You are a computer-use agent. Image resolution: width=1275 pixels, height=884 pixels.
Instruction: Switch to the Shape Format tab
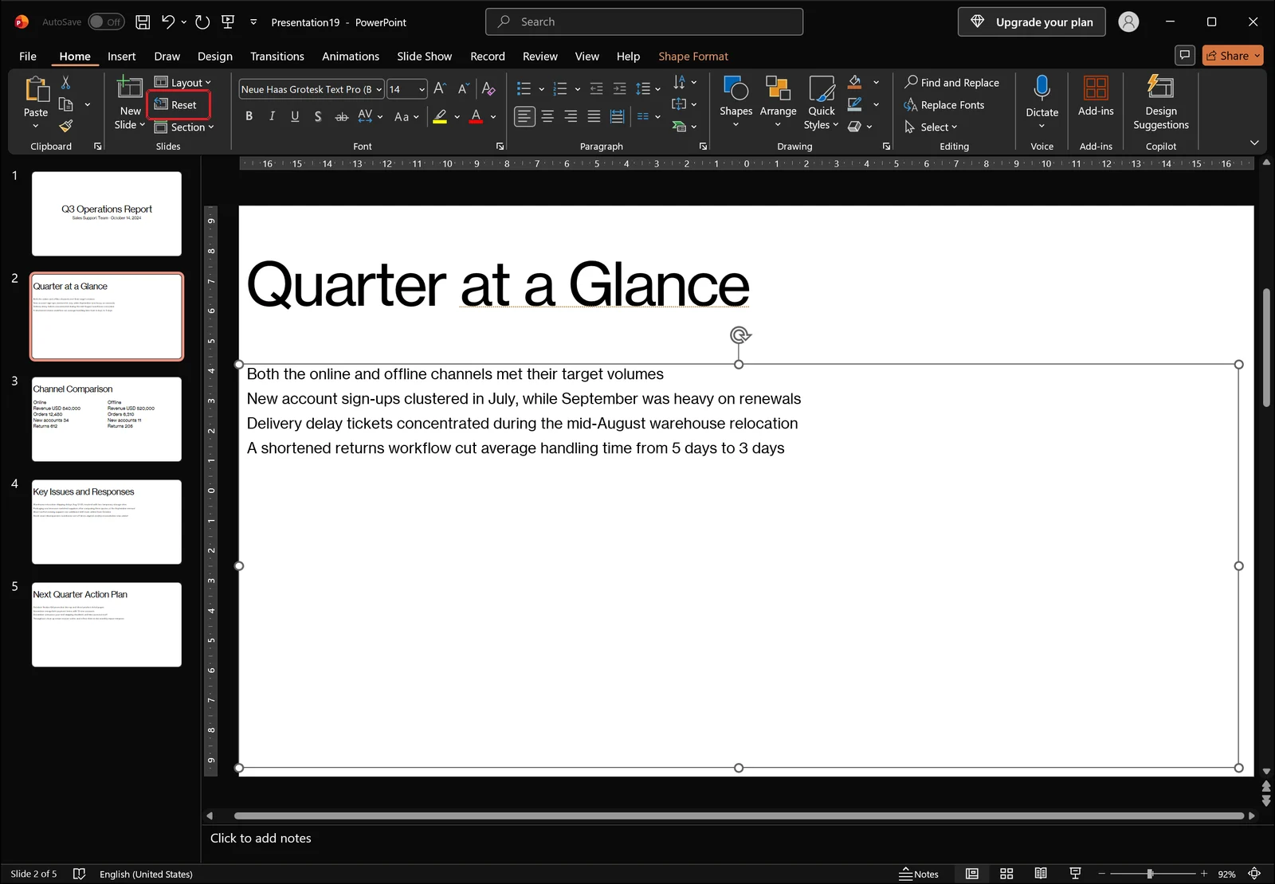693,56
